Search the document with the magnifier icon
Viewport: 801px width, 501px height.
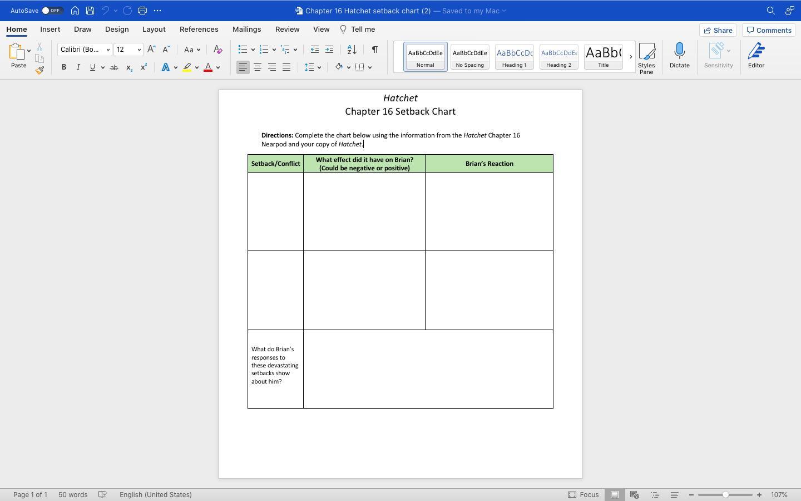click(771, 11)
